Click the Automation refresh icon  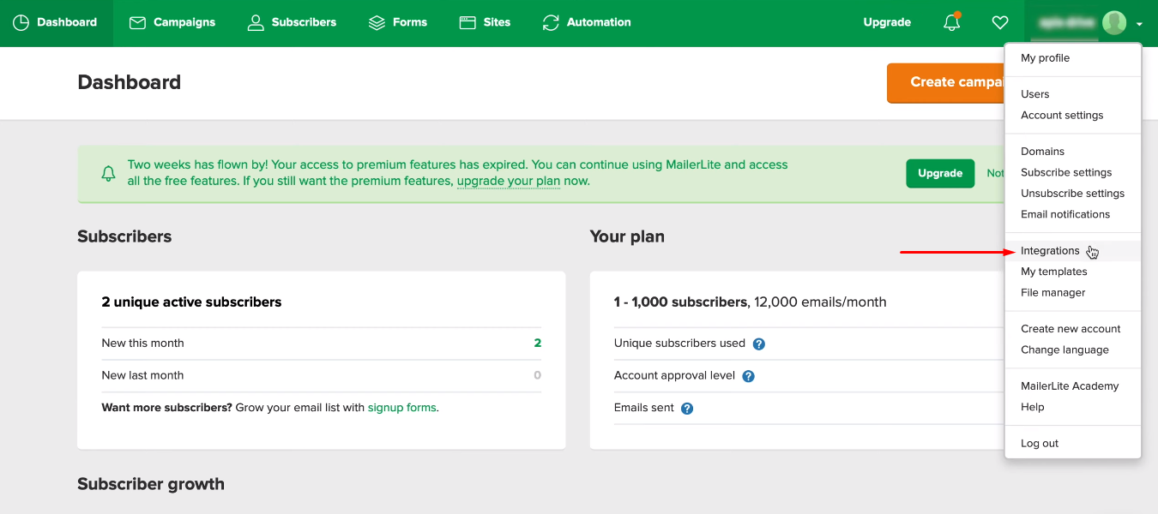(551, 23)
